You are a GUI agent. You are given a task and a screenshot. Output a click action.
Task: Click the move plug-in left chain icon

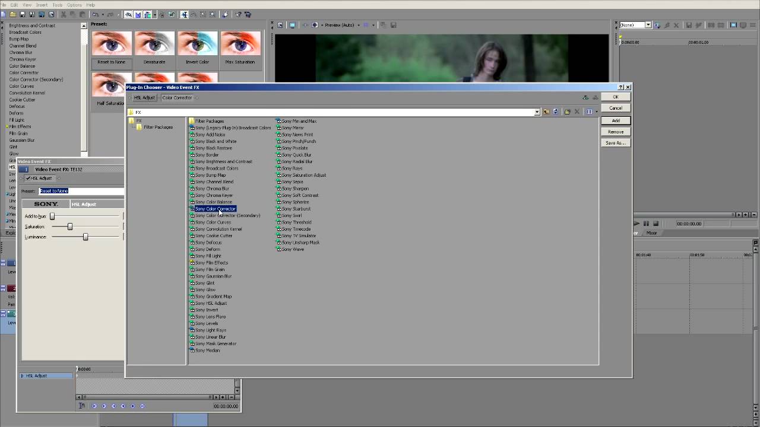click(x=585, y=97)
